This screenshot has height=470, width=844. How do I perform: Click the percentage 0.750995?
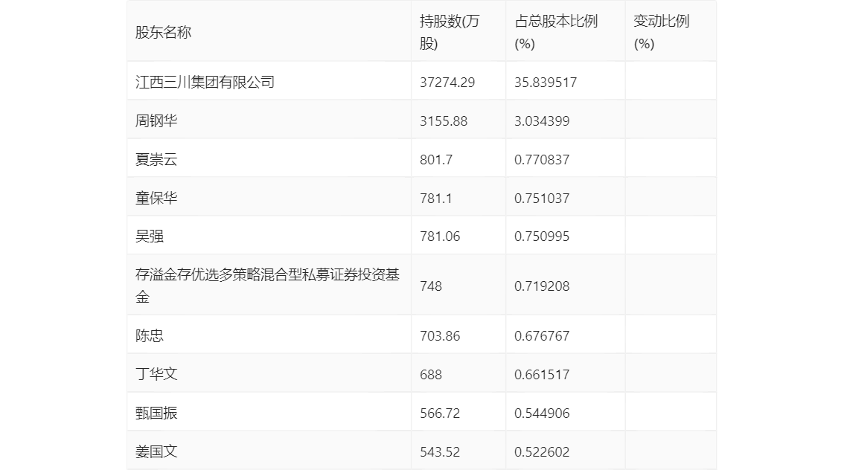[542, 236]
